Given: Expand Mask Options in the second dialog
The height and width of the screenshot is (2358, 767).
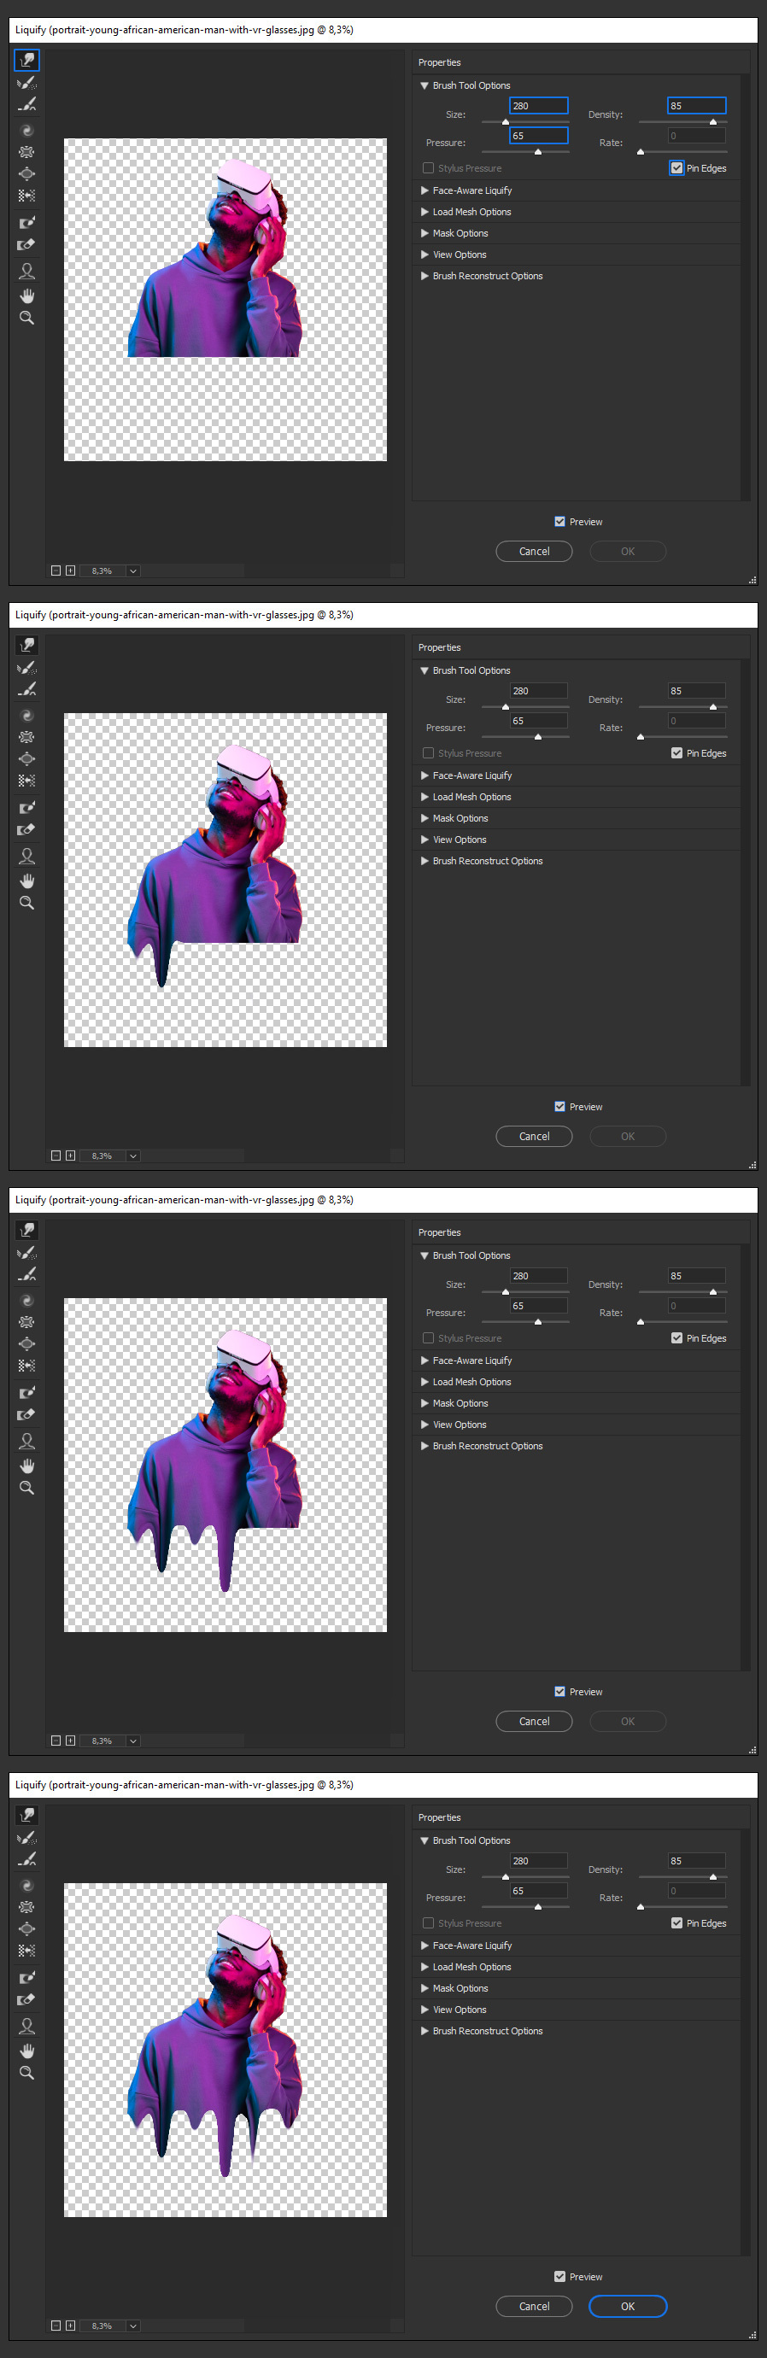Looking at the screenshot, I should coord(424,818).
